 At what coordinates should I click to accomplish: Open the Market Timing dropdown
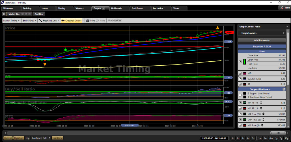coord(12,21)
